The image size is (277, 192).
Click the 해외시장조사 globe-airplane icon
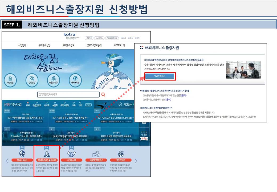coord(22,154)
